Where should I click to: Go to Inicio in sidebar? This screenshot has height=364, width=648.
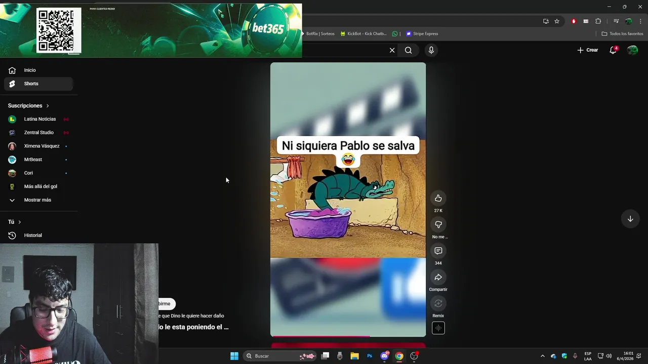(x=38, y=70)
